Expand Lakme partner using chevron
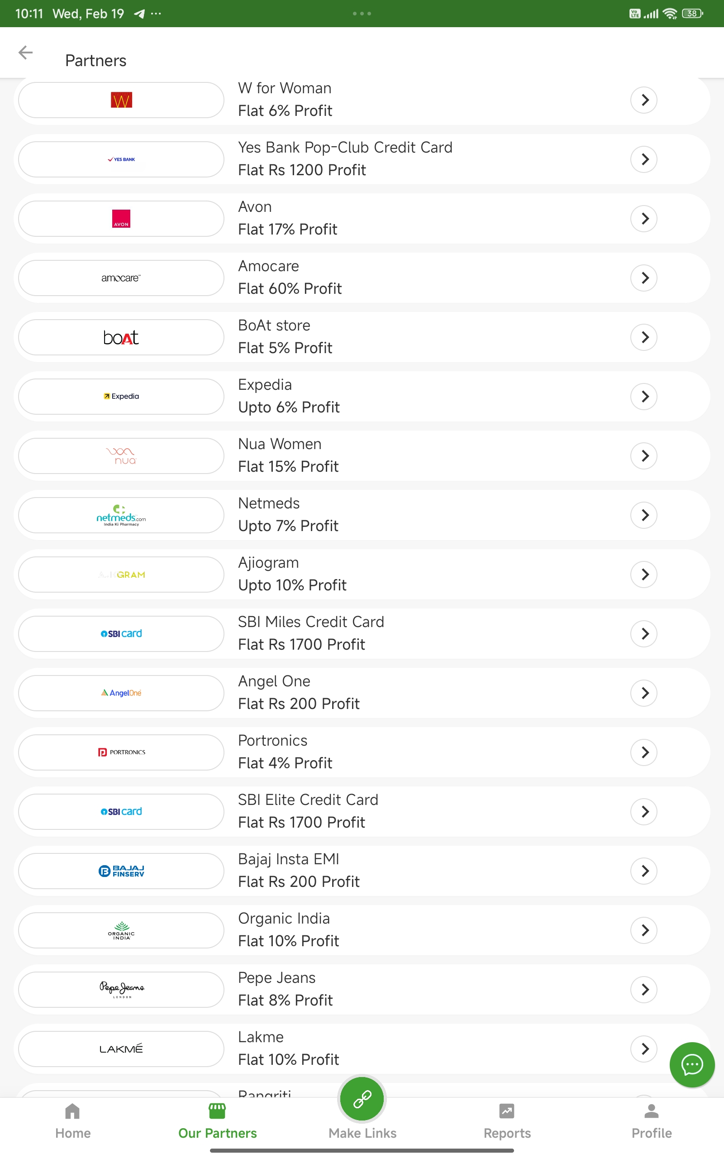 pyautogui.click(x=644, y=1049)
